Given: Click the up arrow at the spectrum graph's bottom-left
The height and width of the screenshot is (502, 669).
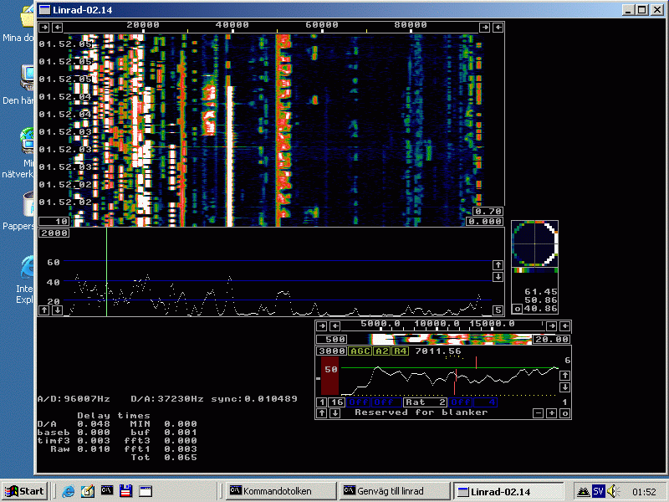Looking at the screenshot, I should (x=44, y=310).
